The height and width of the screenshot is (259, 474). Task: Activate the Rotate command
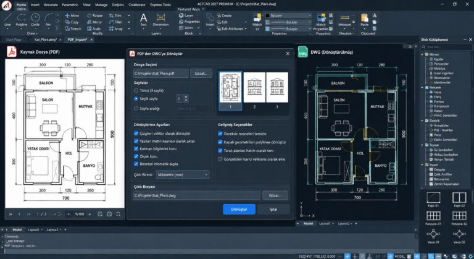95,15
